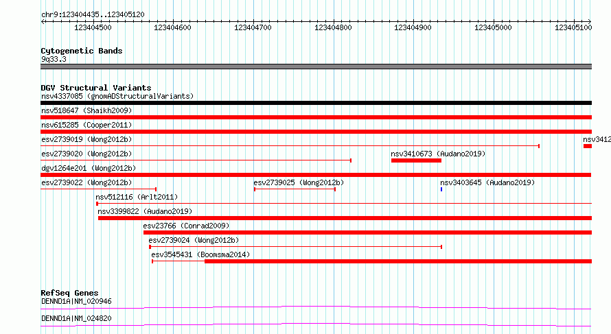Click the nsv4337085 gnomADStructuralVariants label

pos(117,96)
